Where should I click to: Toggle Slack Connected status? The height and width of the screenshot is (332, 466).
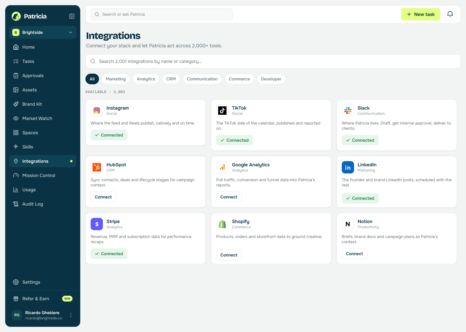coord(360,140)
